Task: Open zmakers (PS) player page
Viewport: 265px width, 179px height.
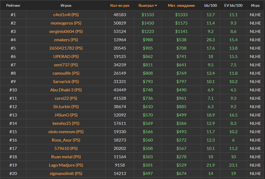Action: click(66, 40)
